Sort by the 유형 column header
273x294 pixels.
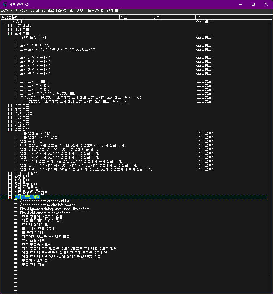point(174,17)
